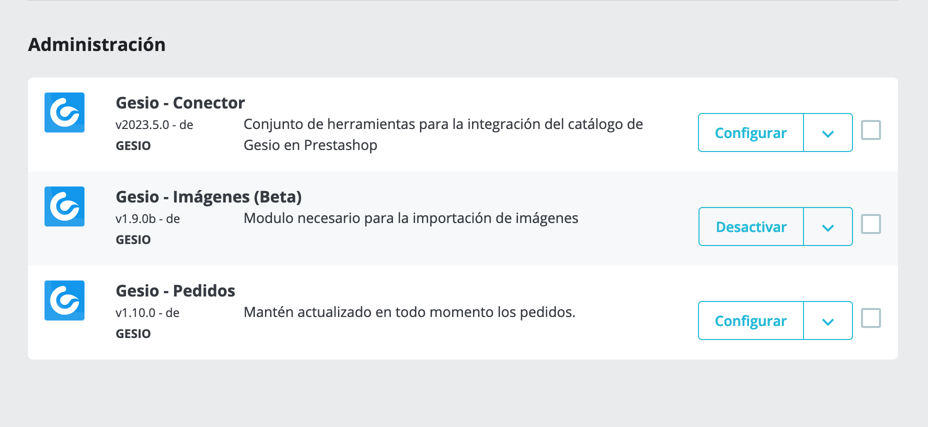Click the Gesio - Pedidos module logo

tap(64, 300)
